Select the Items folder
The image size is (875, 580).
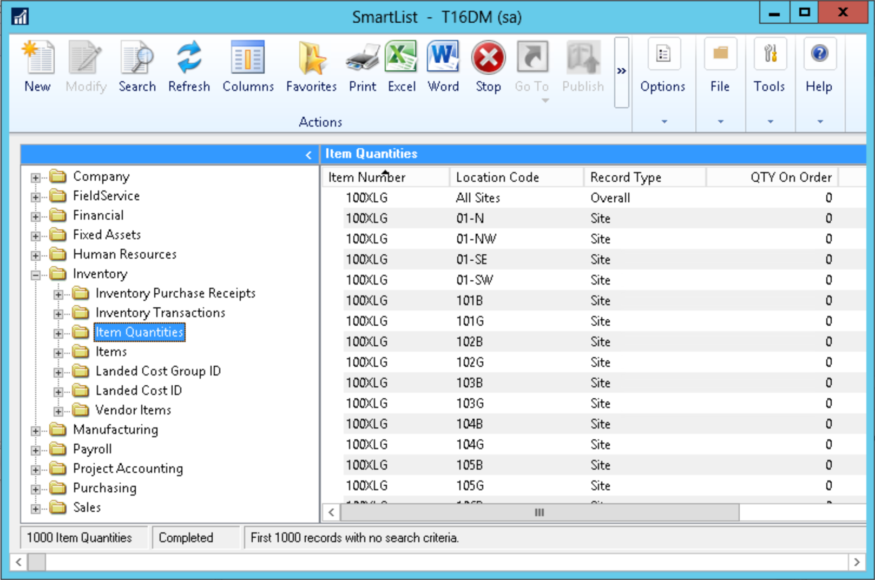pos(111,352)
